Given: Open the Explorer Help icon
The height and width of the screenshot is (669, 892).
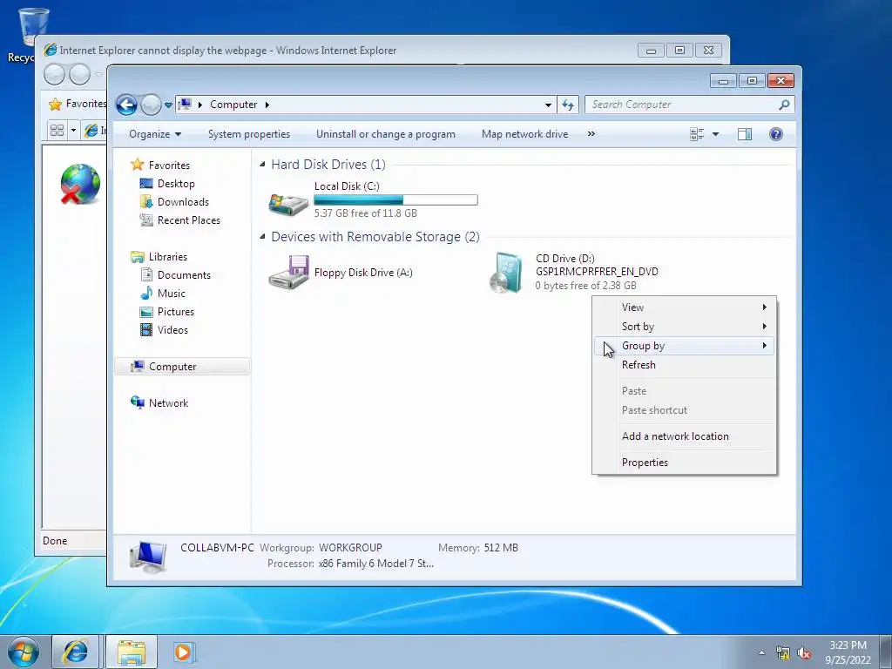Looking at the screenshot, I should [x=776, y=134].
